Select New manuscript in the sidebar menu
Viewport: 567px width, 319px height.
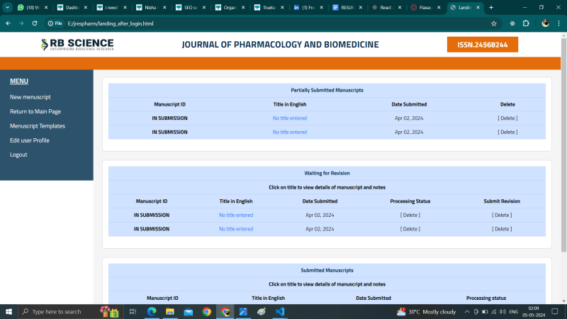pos(30,97)
